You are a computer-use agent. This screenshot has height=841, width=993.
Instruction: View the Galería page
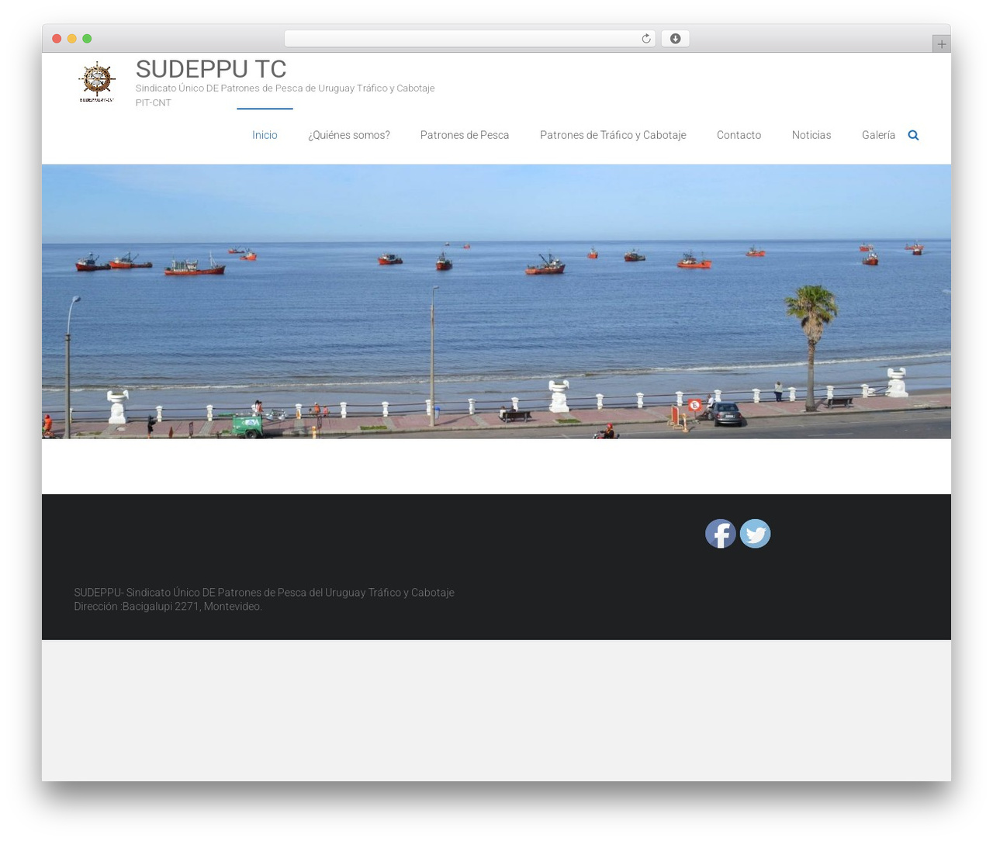click(878, 135)
